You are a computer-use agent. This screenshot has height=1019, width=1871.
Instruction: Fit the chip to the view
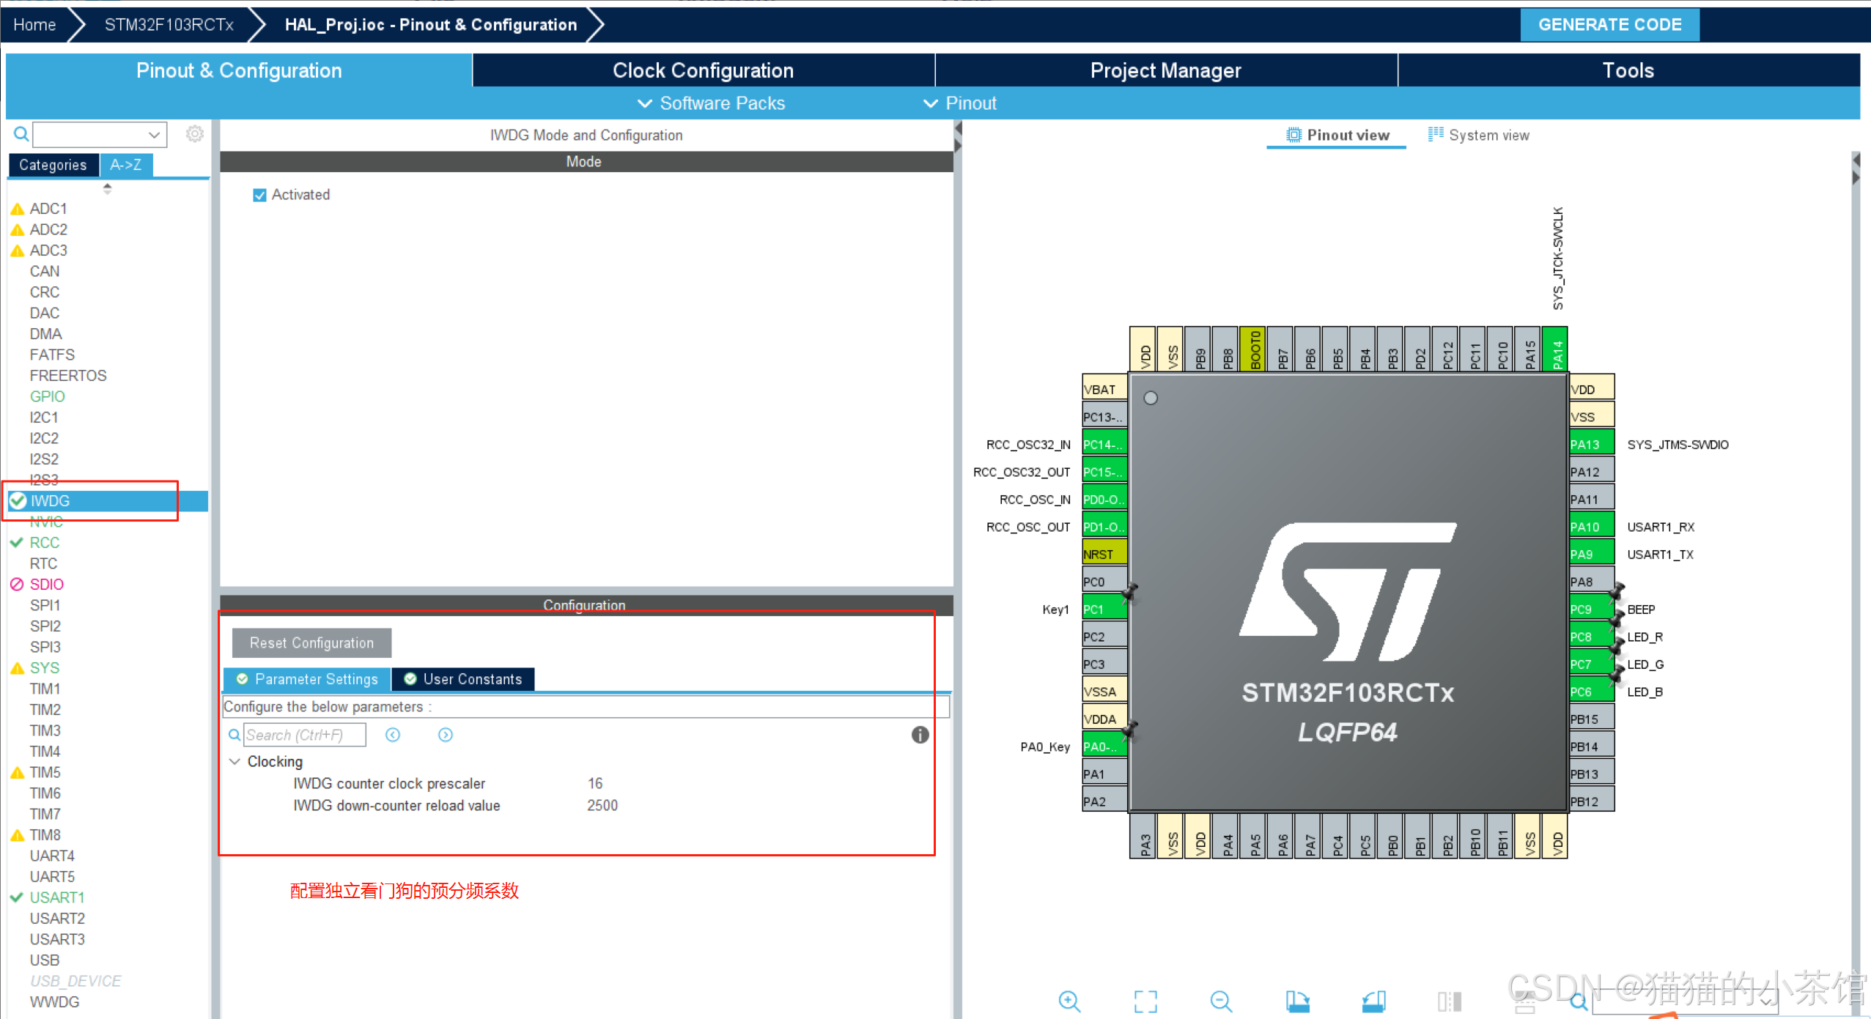(x=1145, y=1001)
